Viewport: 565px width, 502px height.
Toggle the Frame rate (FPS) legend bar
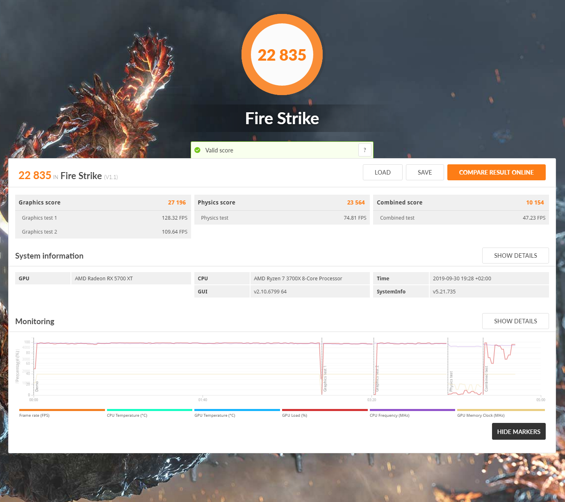[62, 410]
